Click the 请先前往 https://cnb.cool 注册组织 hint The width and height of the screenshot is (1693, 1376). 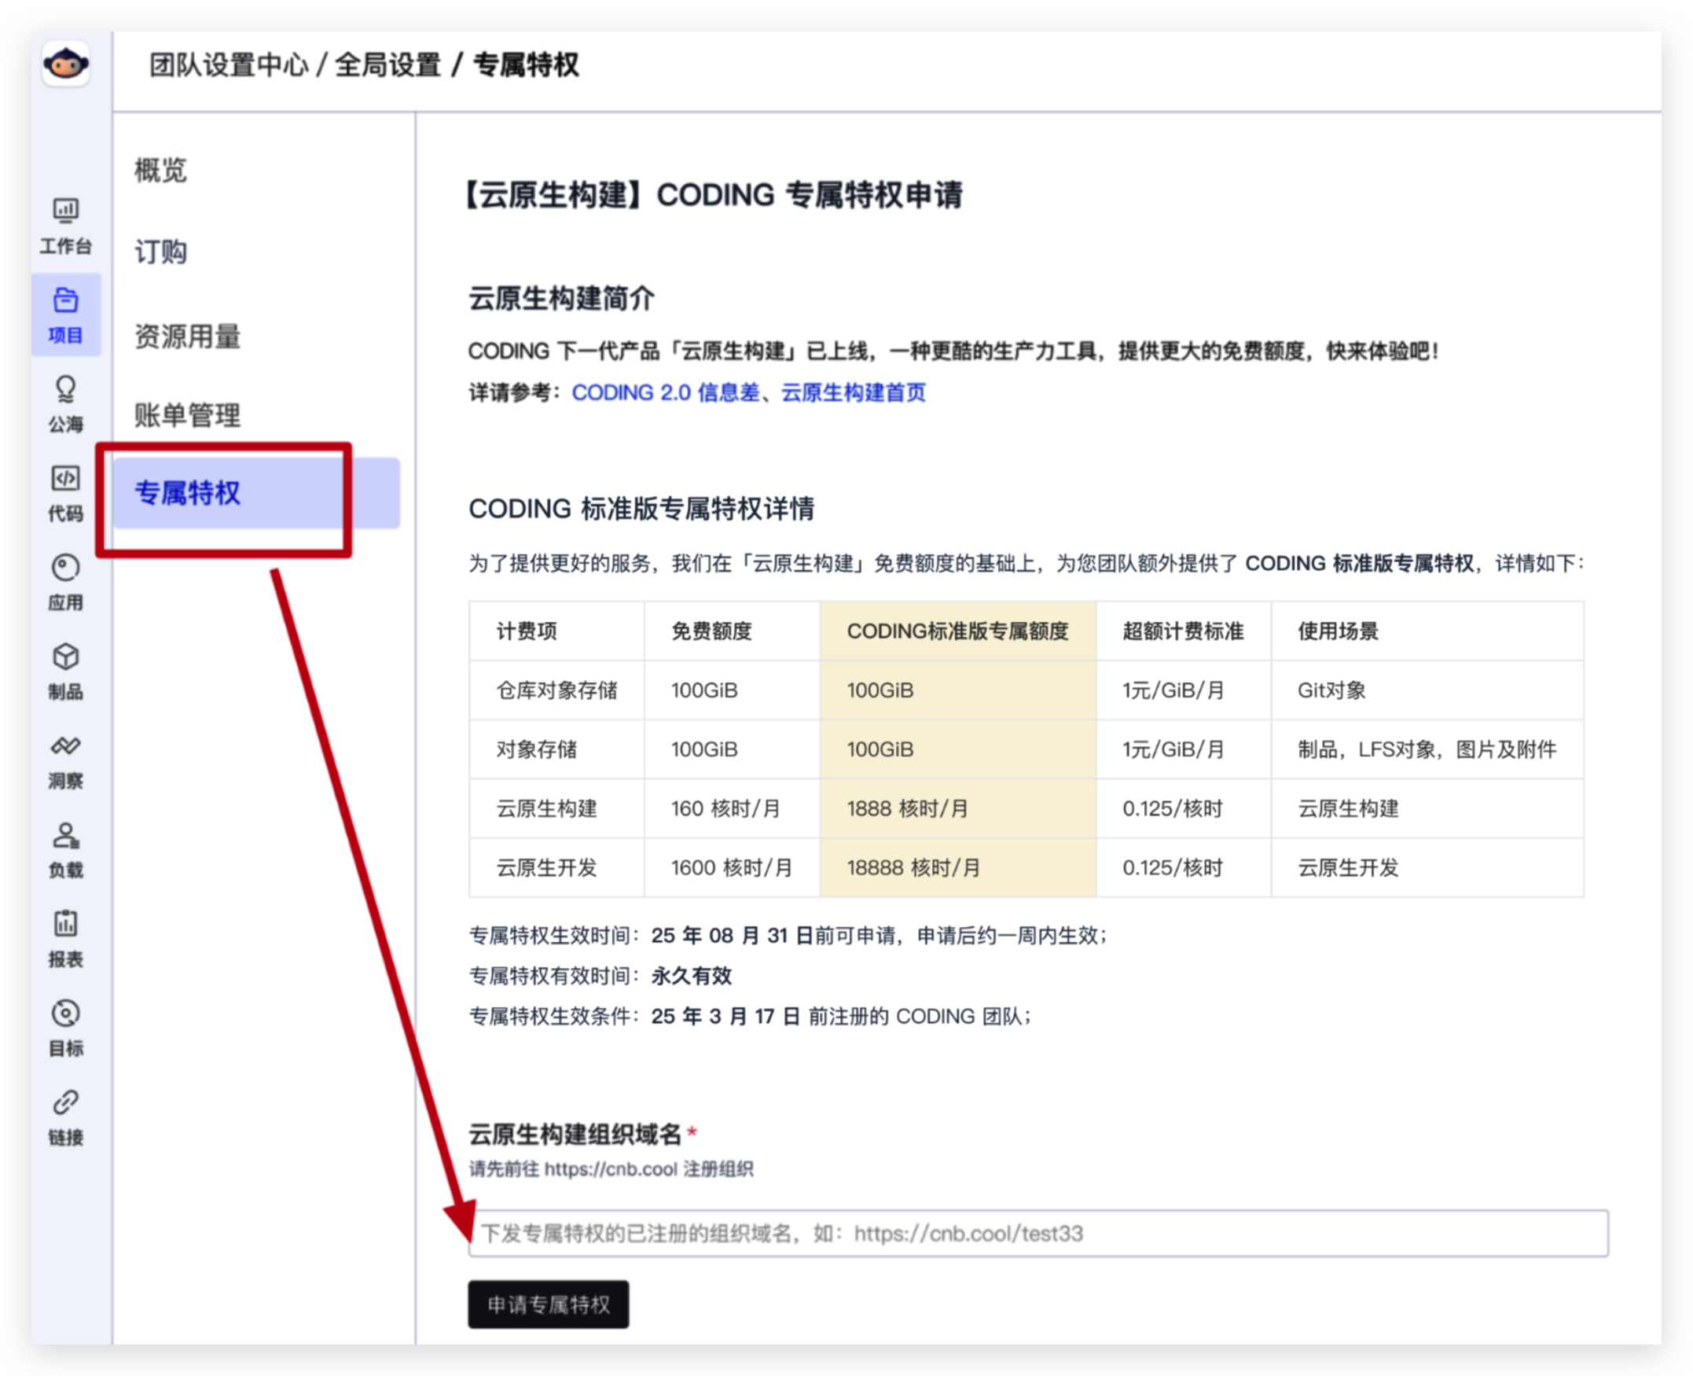[x=611, y=1169]
